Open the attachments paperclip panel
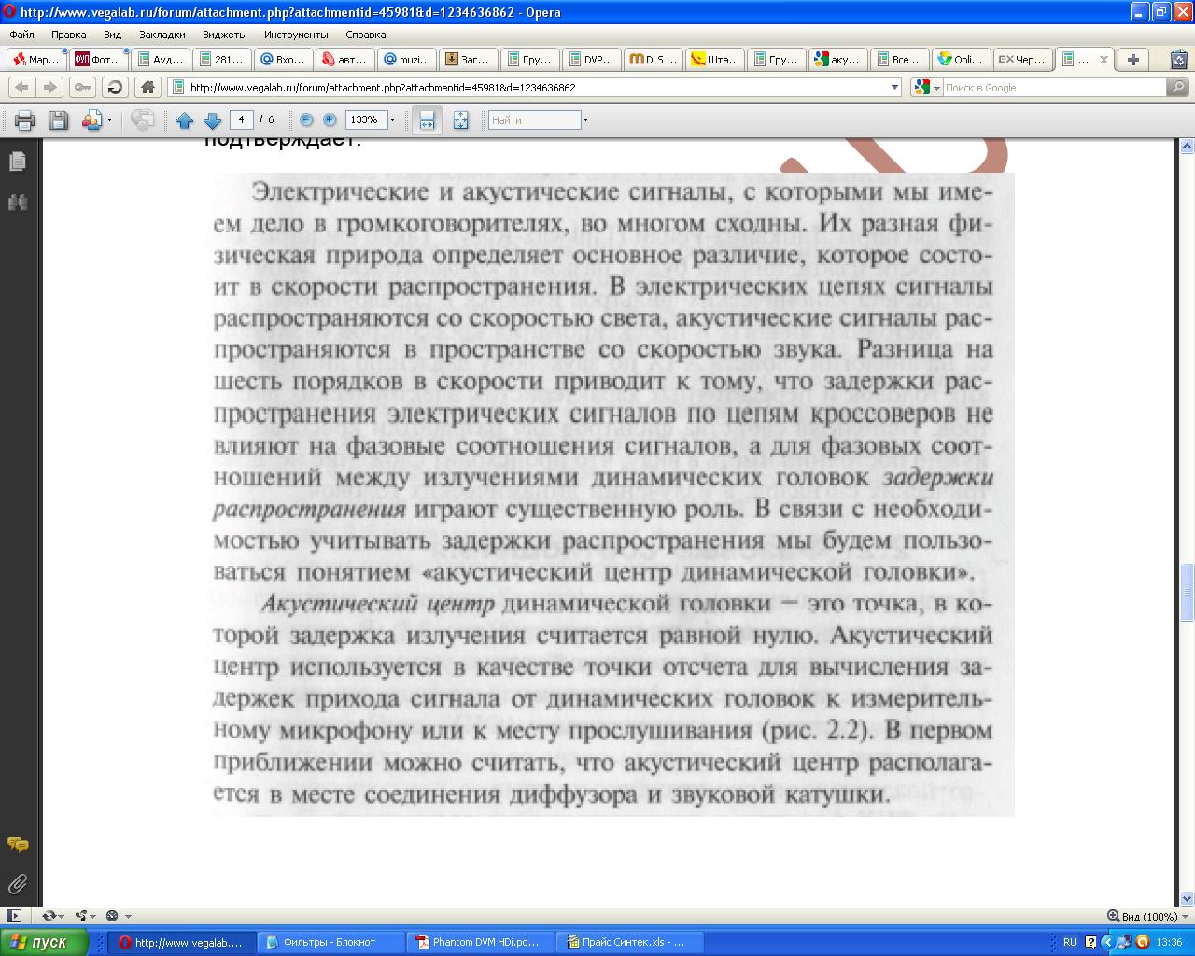The width and height of the screenshot is (1195, 956). [x=17, y=883]
